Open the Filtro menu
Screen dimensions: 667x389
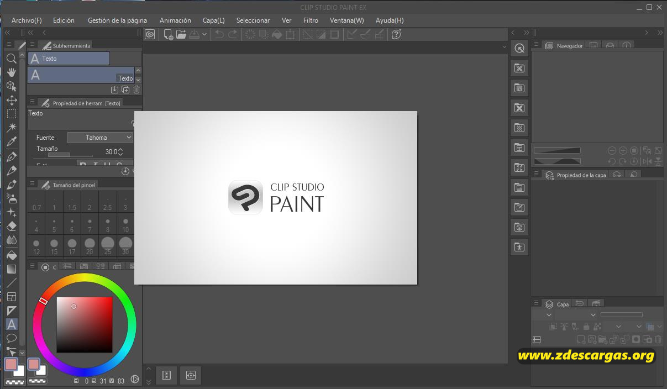coord(311,20)
